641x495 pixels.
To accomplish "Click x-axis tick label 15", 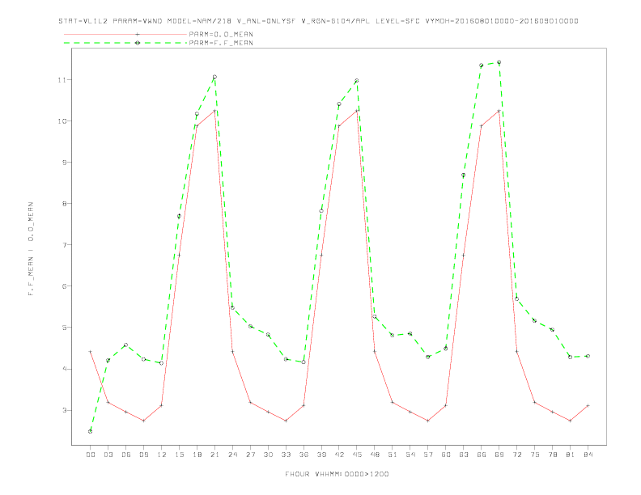I will [x=179, y=455].
